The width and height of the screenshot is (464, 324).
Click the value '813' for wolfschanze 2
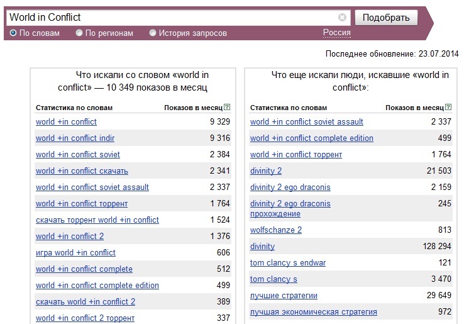pos(445,230)
